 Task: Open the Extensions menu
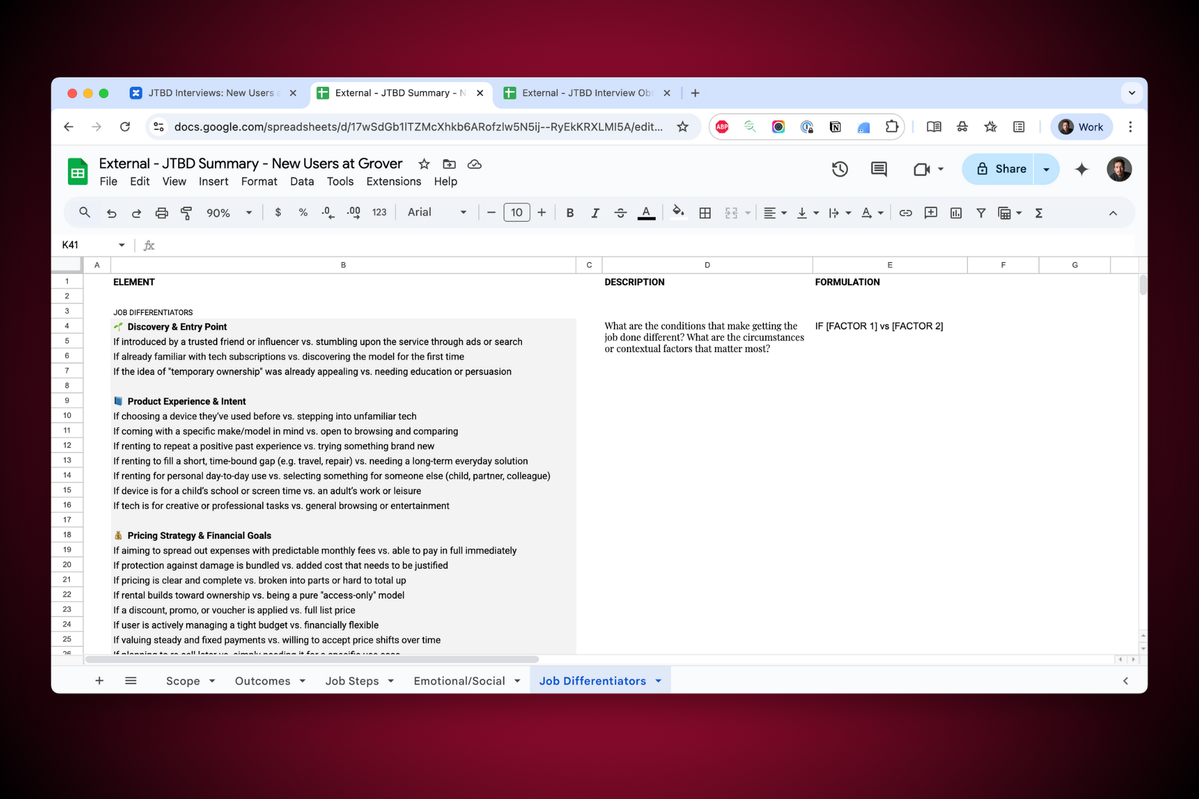coord(393,182)
